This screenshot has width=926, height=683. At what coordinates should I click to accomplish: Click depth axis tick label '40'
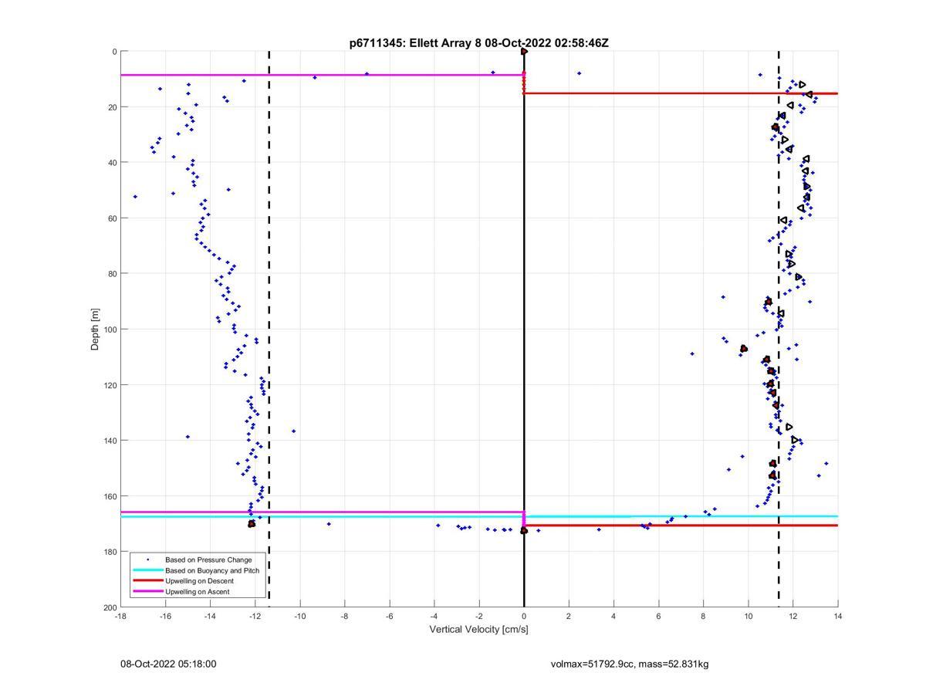pyautogui.click(x=112, y=163)
